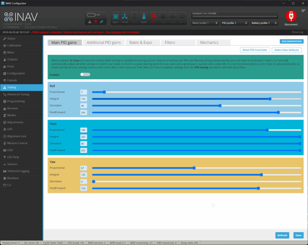
Task: Click the link status icon under battery
Action: [102, 22]
